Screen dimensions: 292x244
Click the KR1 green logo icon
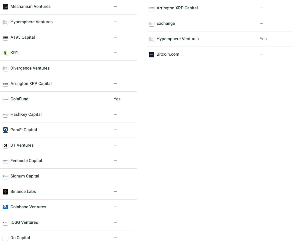5,53
